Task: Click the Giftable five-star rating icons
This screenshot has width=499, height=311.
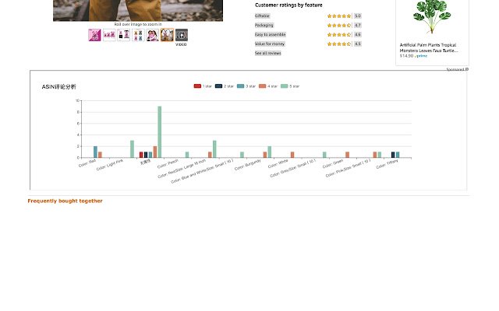Action: click(339, 16)
